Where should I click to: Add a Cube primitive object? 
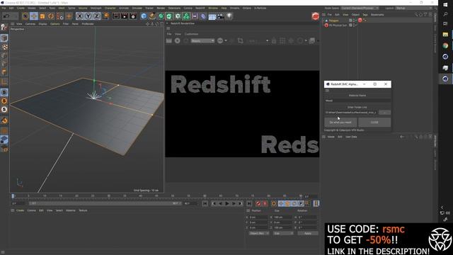(x=144, y=16)
